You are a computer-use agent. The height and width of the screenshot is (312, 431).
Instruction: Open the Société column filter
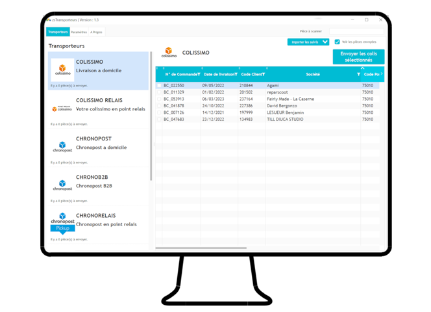pyautogui.click(x=358, y=75)
